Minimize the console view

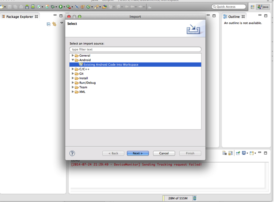coord(260,152)
